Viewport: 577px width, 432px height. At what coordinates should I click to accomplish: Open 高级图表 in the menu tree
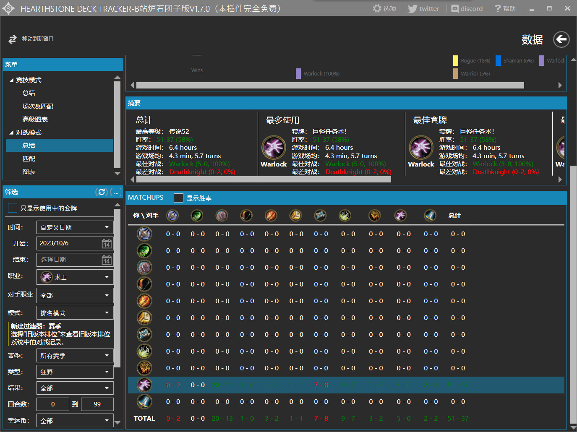pos(35,119)
